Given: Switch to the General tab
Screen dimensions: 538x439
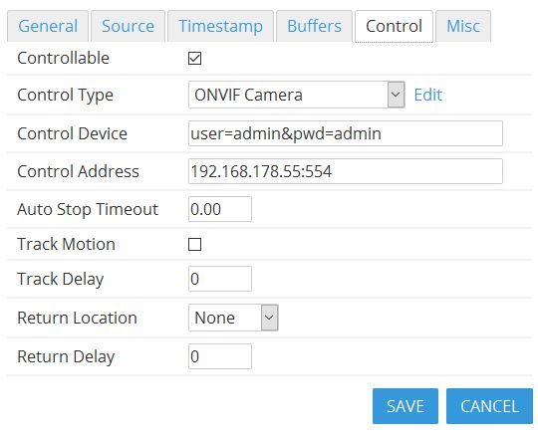Looking at the screenshot, I should (48, 26).
